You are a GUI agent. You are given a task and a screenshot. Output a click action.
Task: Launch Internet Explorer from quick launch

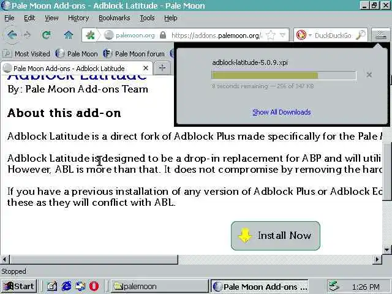[x=66, y=286]
